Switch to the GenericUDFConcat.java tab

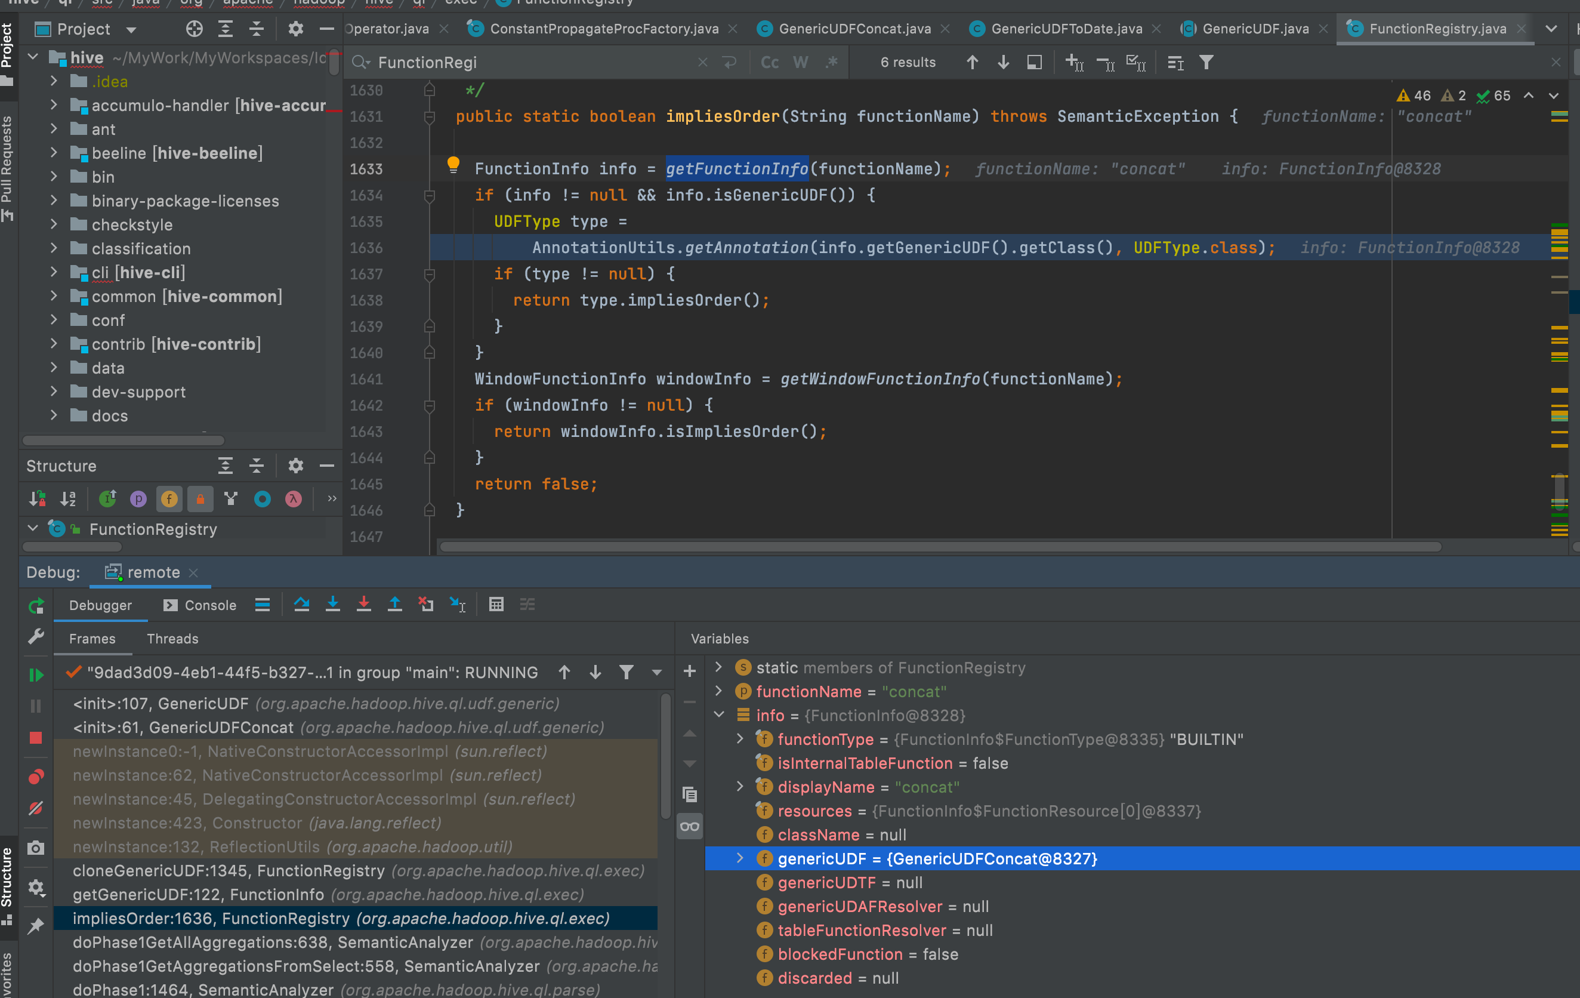tap(854, 29)
